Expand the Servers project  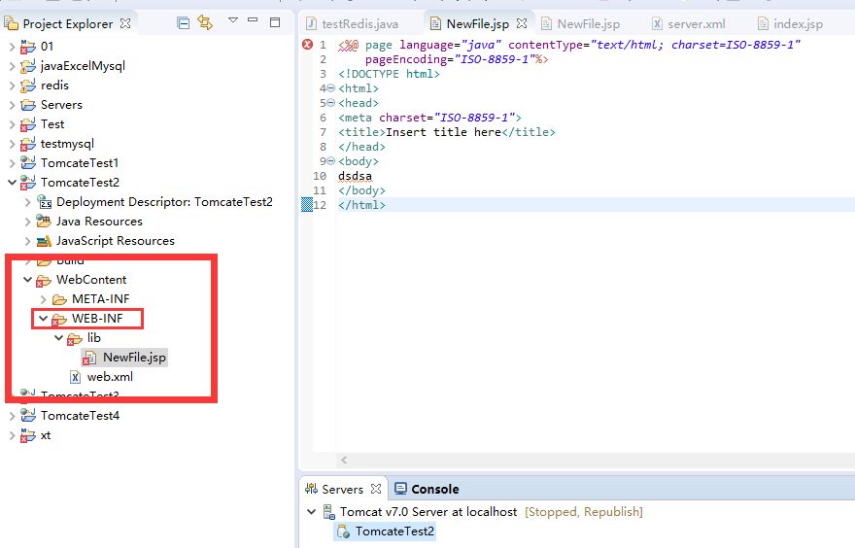coord(12,105)
